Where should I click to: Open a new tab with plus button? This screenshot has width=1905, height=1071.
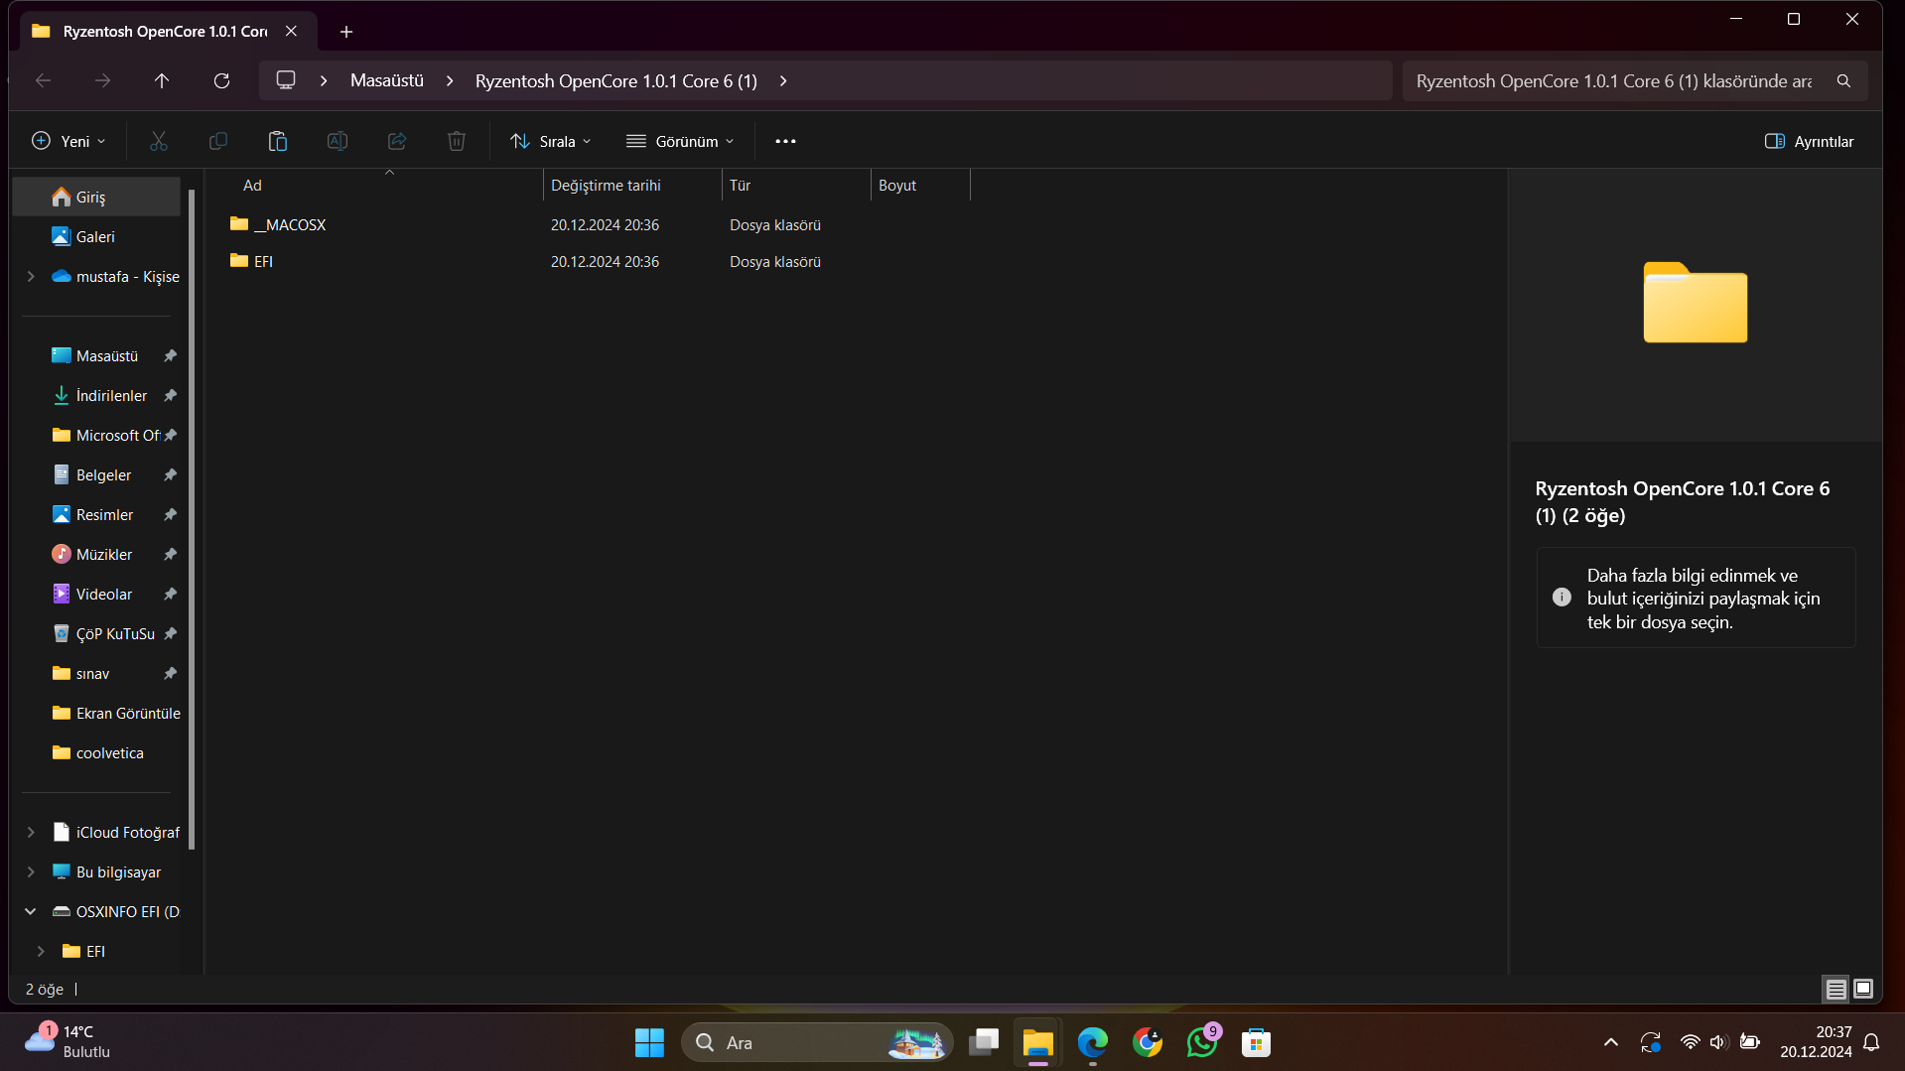click(x=345, y=32)
